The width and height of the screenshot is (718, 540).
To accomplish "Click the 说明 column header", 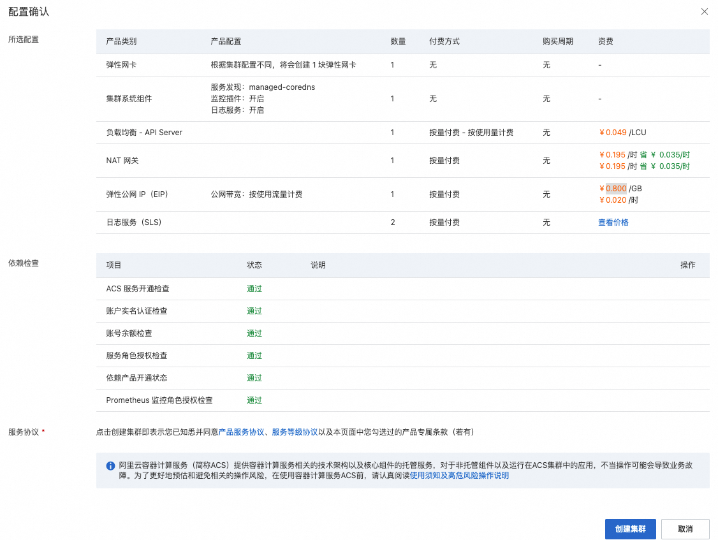I will tap(318, 265).
